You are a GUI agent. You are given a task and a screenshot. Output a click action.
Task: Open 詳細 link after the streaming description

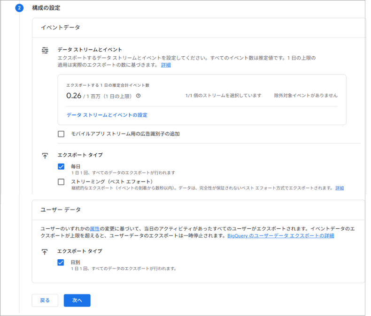pos(339,188)
